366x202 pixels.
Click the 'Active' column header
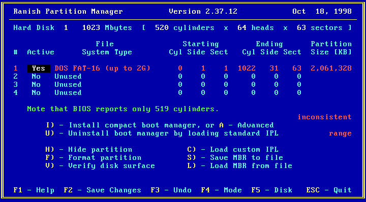pyautogui.click(x=41, y=52)
